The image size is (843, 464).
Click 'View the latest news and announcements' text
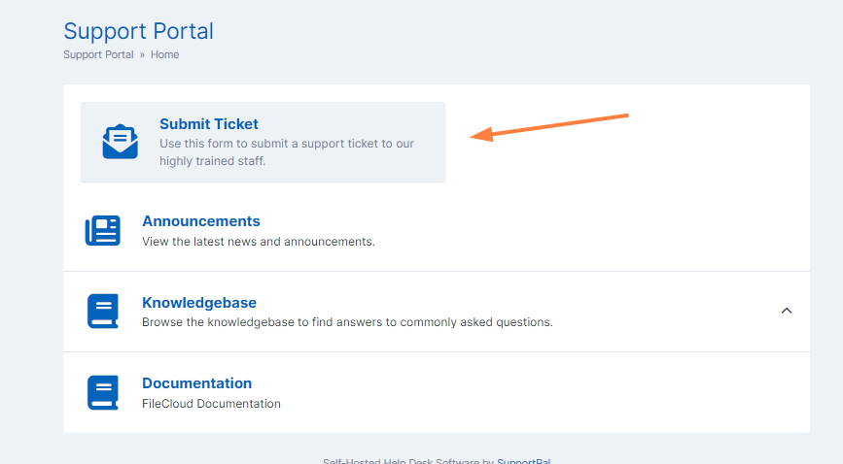[258, 242]
